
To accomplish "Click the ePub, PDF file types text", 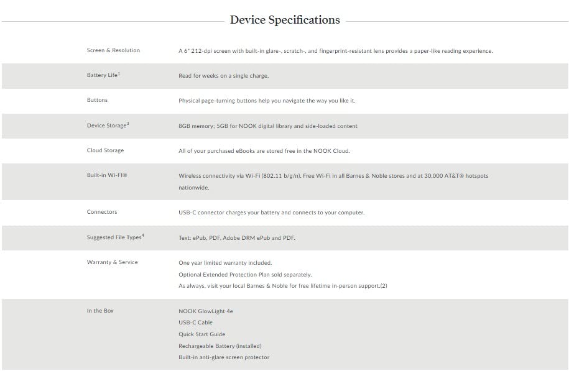I will (237, 238).
